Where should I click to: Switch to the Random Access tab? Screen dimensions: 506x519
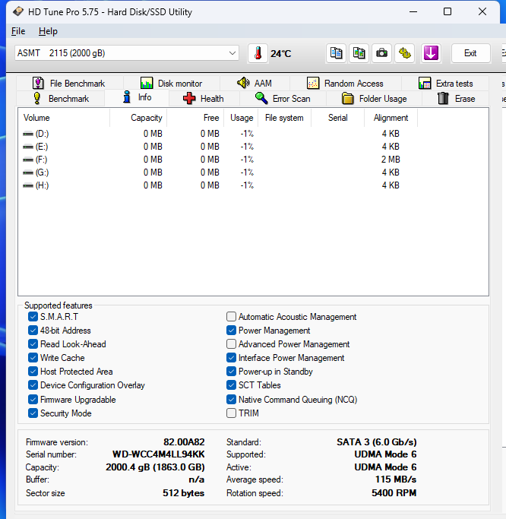tap(346, 83)
